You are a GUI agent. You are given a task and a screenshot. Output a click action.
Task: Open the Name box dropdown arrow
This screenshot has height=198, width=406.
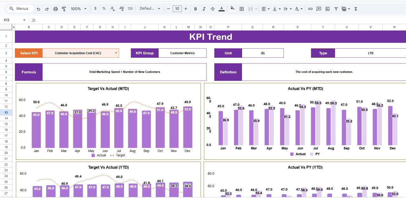(24, 20)
